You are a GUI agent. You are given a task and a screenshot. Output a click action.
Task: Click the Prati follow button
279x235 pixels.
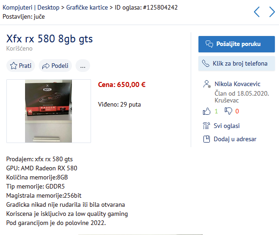[x=20, y=66]
